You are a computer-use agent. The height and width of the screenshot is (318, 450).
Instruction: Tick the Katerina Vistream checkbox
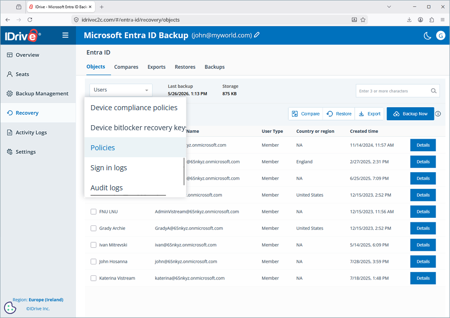click(x=93, y=278)
